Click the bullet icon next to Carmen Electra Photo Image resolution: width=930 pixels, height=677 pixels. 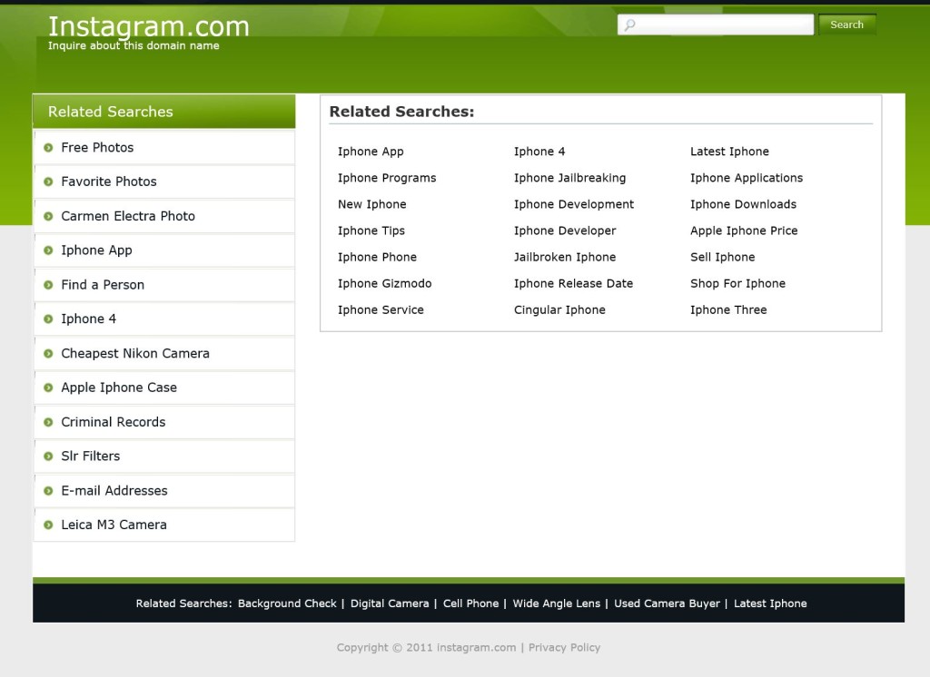pyautogui.click(x=49, y=217)
